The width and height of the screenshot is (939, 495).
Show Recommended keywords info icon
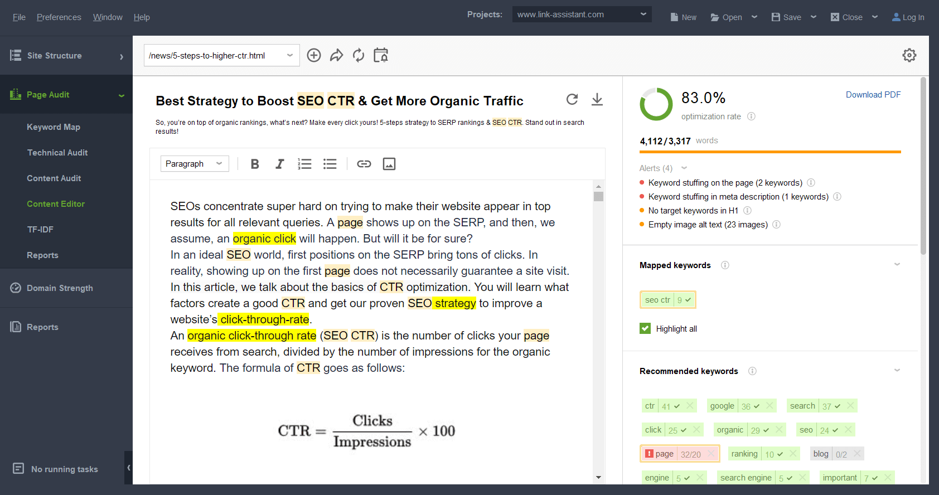click(x=752, y=371)
